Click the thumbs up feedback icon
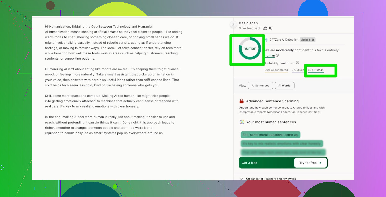The width and height of the screenshot is (386, 197). coord(265,28)
